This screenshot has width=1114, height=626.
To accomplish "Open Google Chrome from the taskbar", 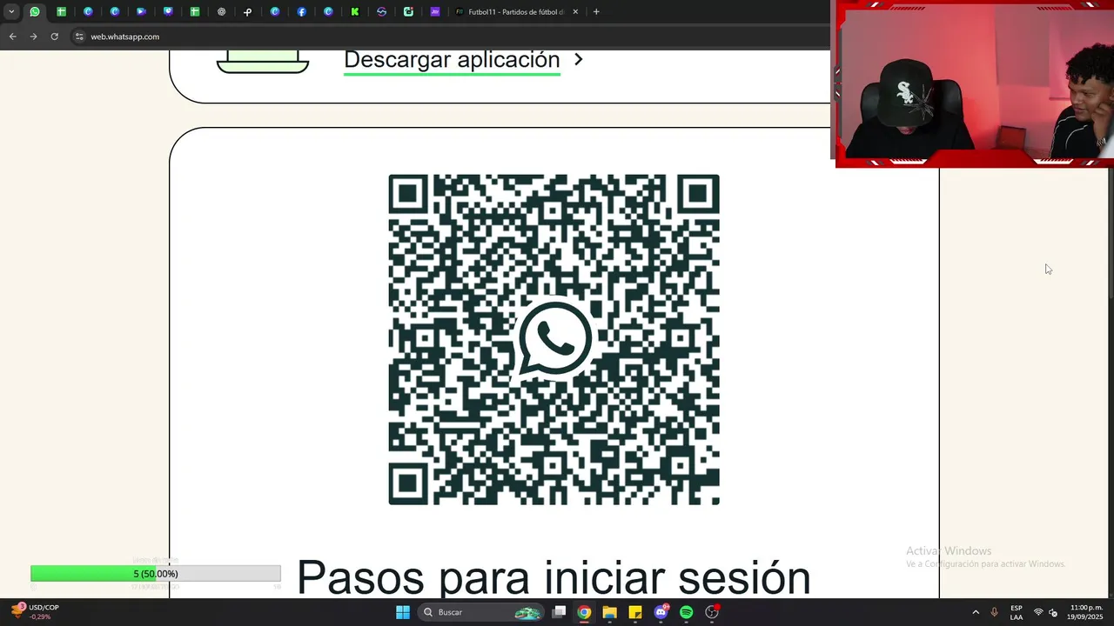I will tap(584, 612).
